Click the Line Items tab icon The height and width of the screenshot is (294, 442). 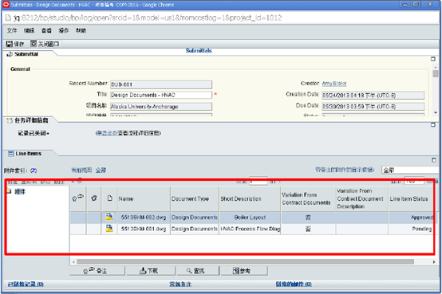point(10,154)
